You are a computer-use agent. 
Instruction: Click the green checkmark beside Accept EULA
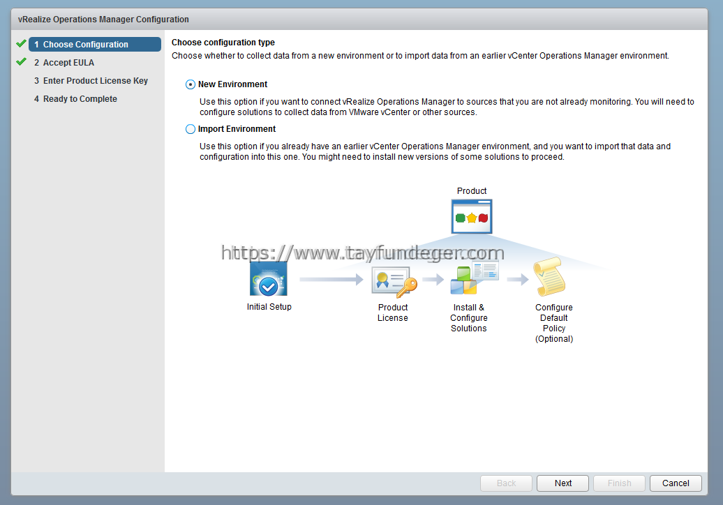tap(21, 62)
